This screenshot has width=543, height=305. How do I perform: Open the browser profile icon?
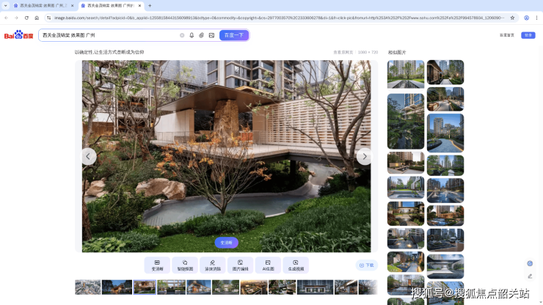click(x=526, y=18)
